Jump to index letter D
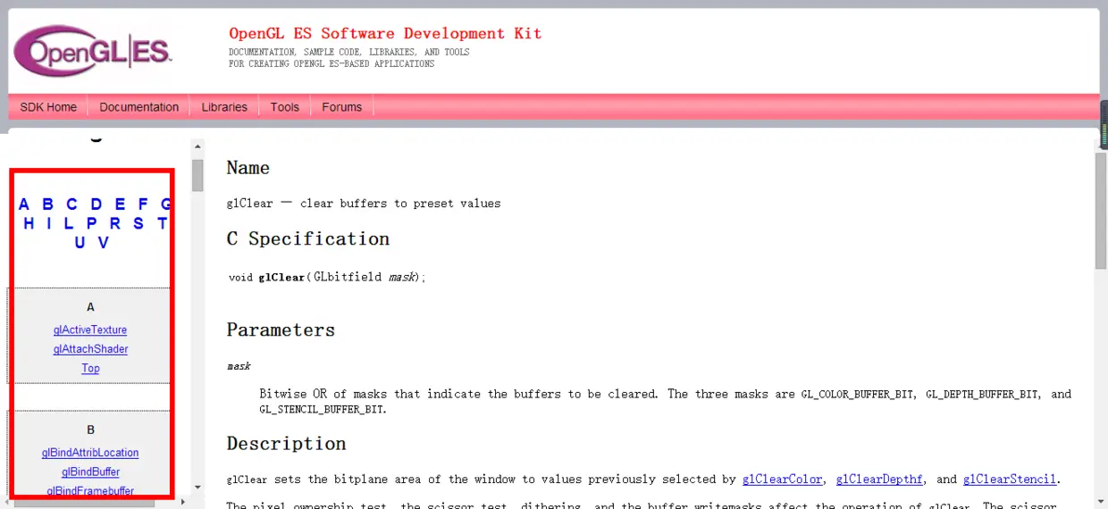 coord(97,204)
